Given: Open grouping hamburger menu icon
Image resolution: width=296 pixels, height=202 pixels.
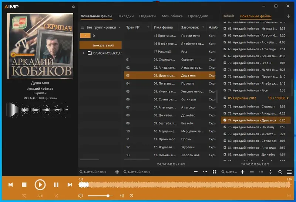Looking at the screenshot, I should click(x=82, y=27).
